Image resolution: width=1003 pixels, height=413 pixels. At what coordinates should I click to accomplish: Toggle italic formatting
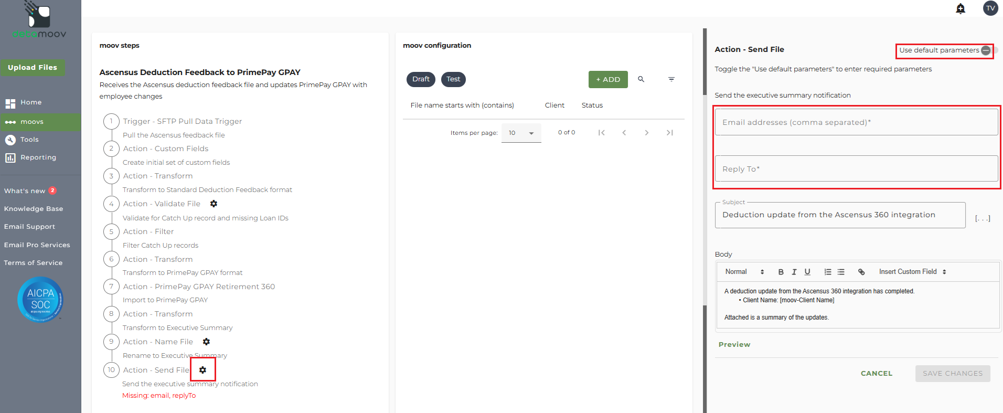tap(794, 272)
